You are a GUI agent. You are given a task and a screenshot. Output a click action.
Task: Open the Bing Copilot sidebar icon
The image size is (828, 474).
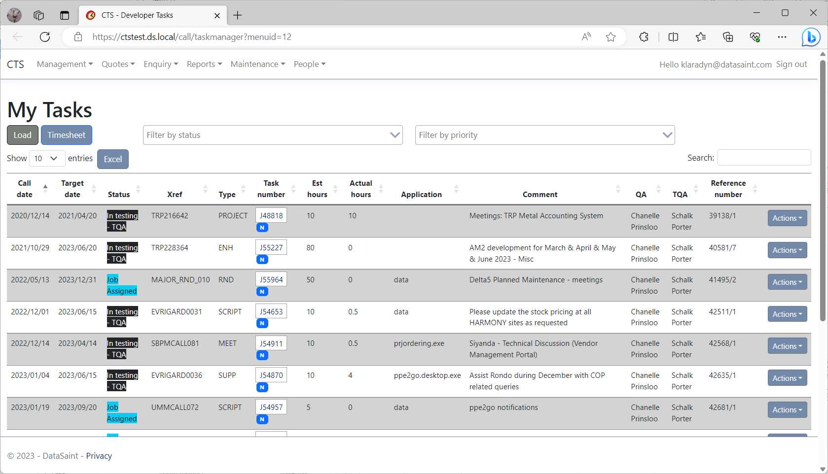coord(811,37)
